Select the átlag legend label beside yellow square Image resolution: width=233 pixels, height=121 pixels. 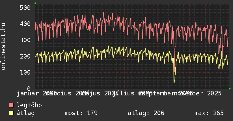(25, 113)
